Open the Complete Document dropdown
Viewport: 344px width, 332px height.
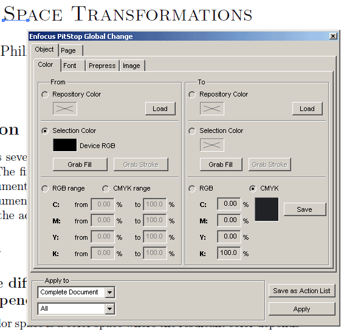click(77, 292)
